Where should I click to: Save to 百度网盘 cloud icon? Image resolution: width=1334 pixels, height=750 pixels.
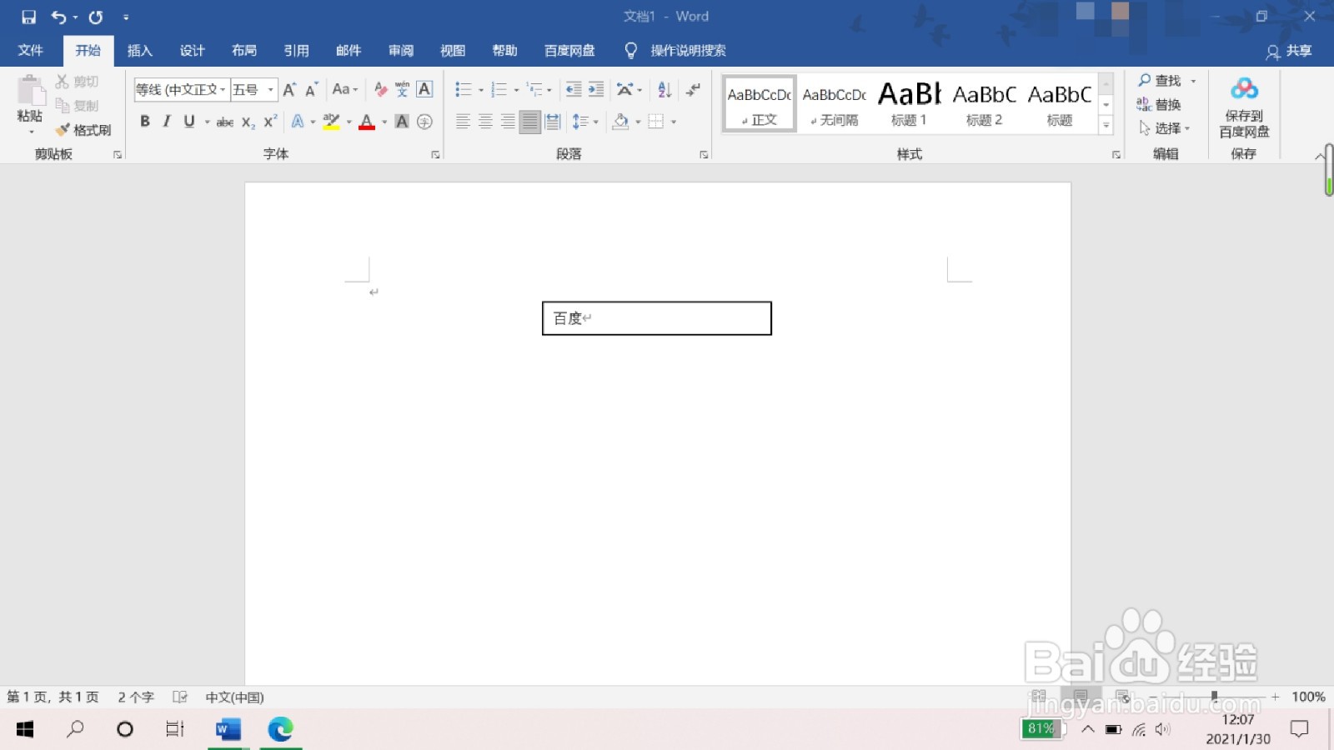1244,106
